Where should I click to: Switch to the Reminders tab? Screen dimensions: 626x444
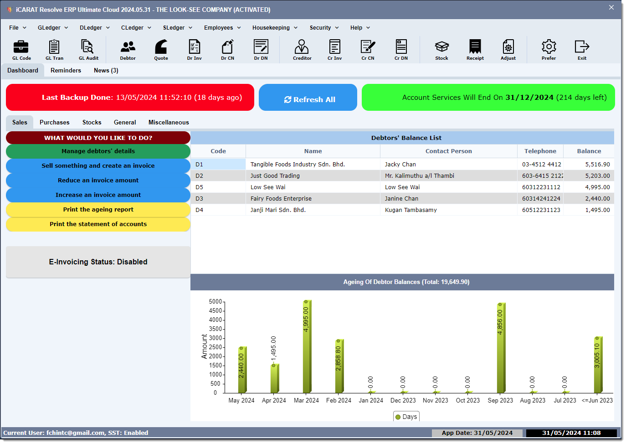(x=66, y=70)
